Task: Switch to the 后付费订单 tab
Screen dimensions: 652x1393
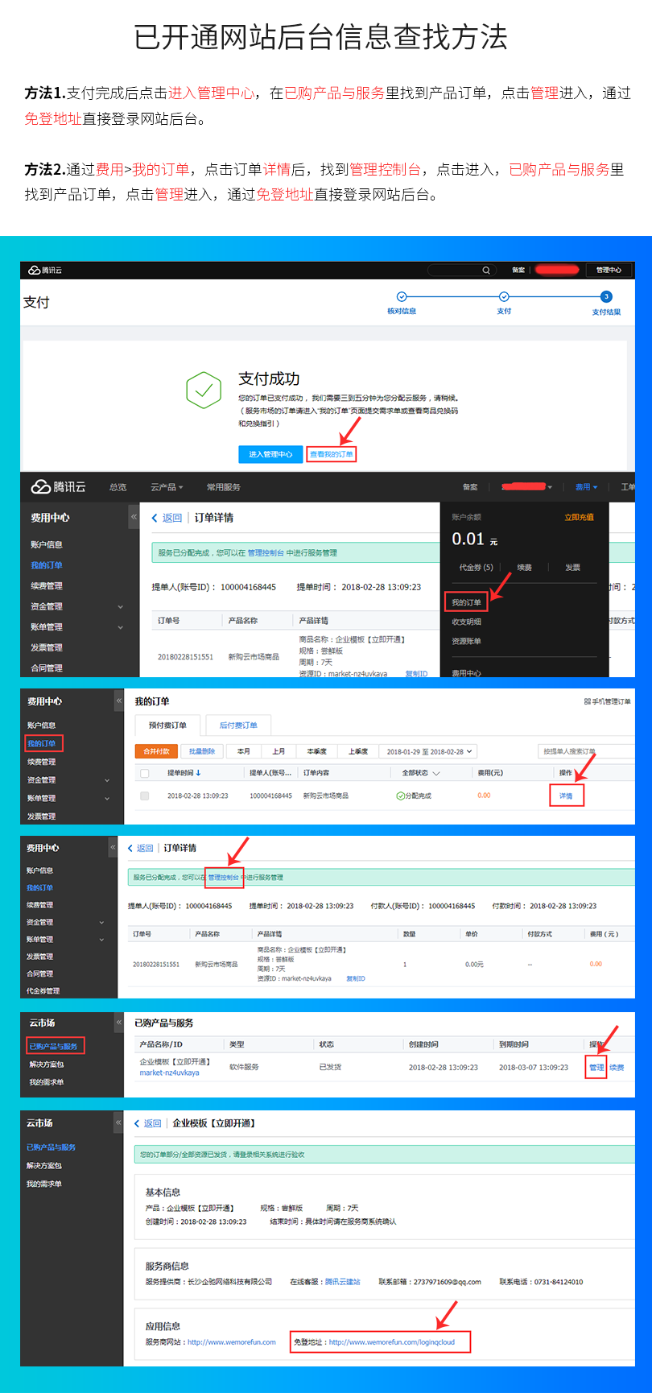Action: 238,725
